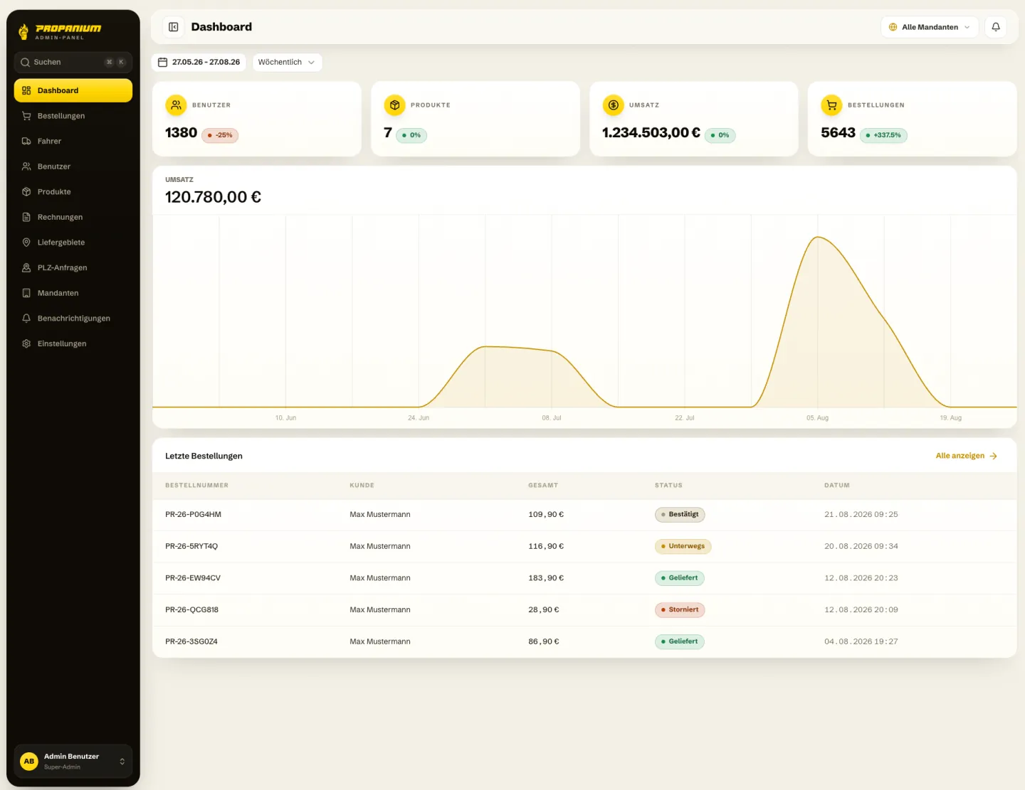This screenshot has width=1025, height=790.
Task: Click the Produkte card box icon
Action: tap(394, 105)
